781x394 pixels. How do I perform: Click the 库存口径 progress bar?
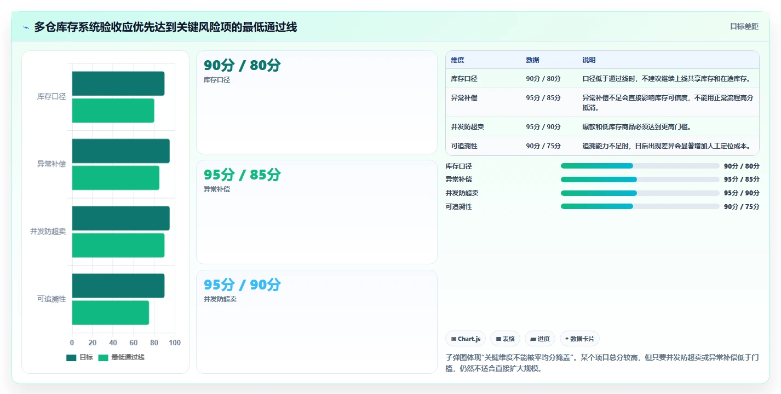[640, 166]
